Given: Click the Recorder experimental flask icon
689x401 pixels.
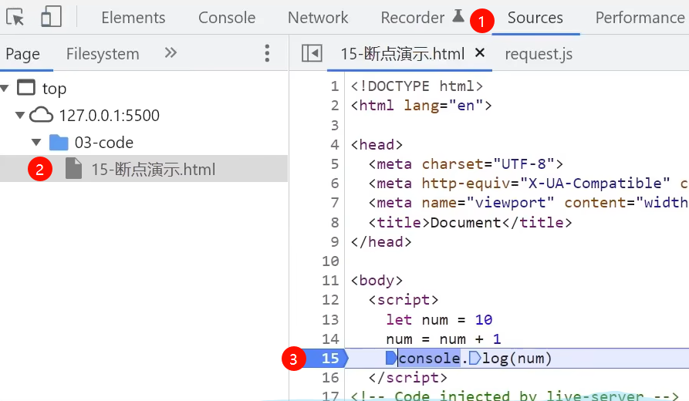Looking at the screenshot, I should tap(458, 16).
